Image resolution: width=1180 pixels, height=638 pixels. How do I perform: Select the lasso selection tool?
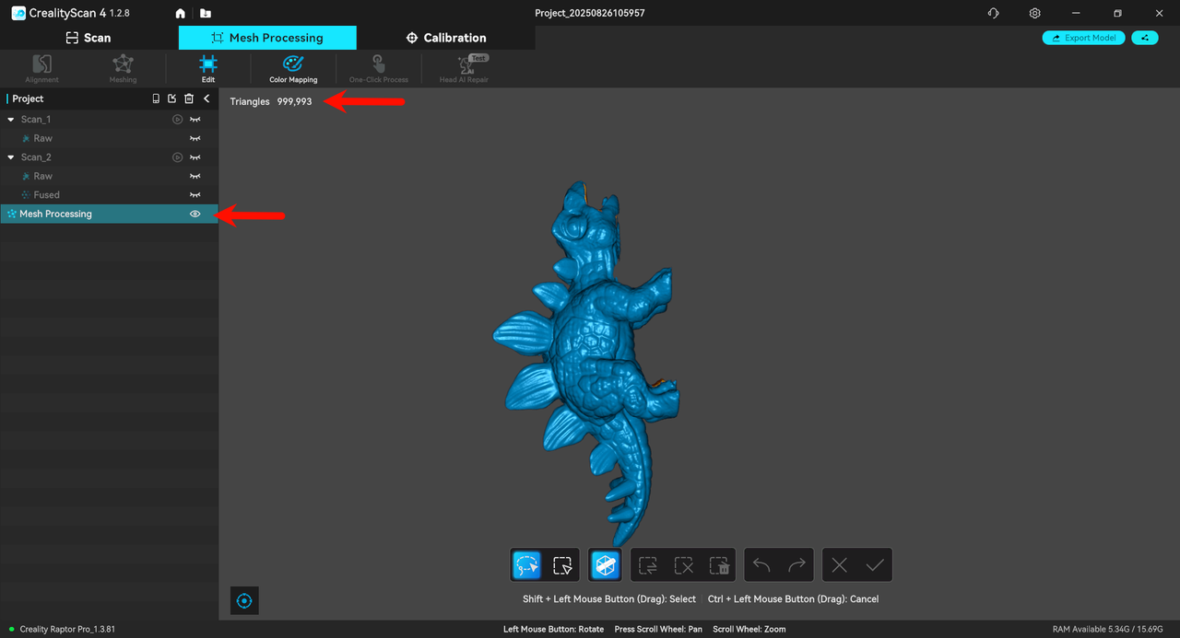526,565
